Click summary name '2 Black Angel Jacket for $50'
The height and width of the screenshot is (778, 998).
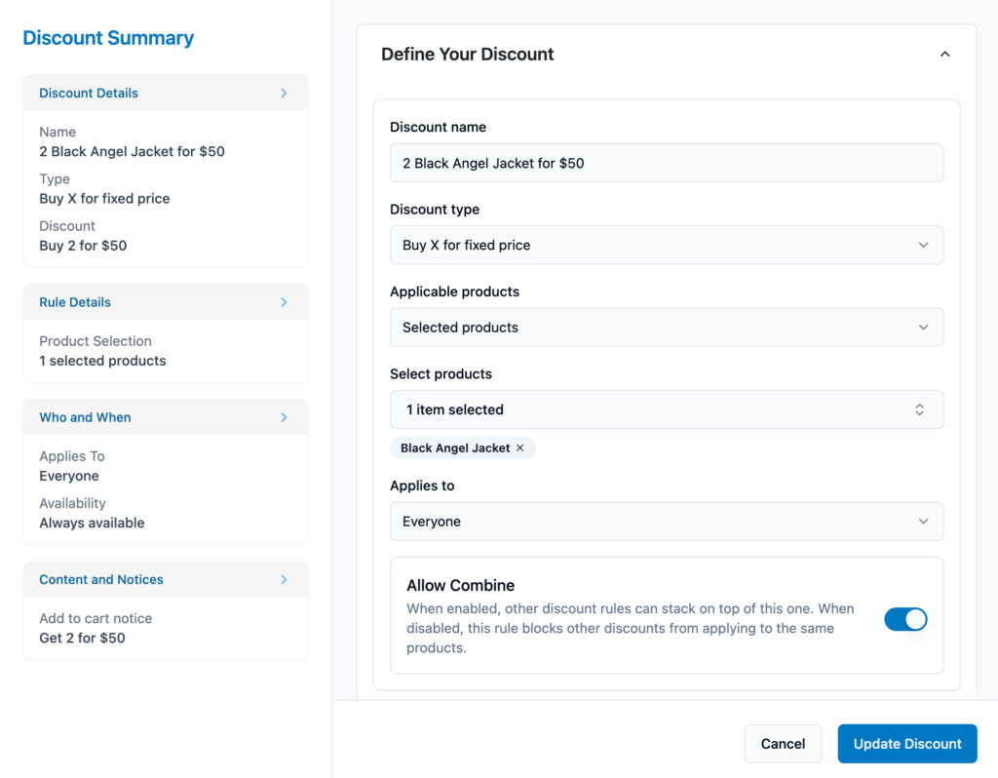pyautogui.click(x=132, y=151)
